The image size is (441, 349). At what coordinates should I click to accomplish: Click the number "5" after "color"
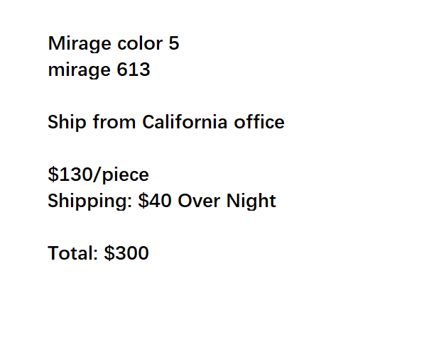(174, 44)
